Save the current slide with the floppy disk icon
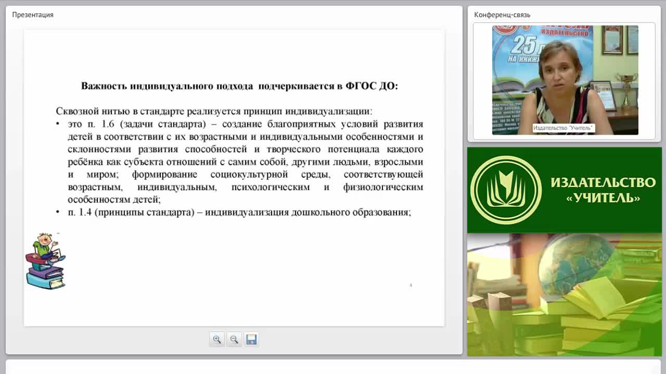 tap(251, 339)
